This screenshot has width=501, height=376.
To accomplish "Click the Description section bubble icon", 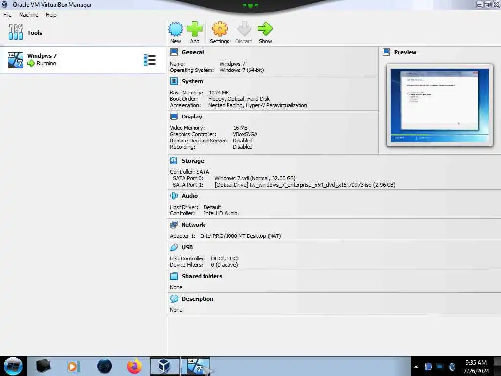I will 174,299.
